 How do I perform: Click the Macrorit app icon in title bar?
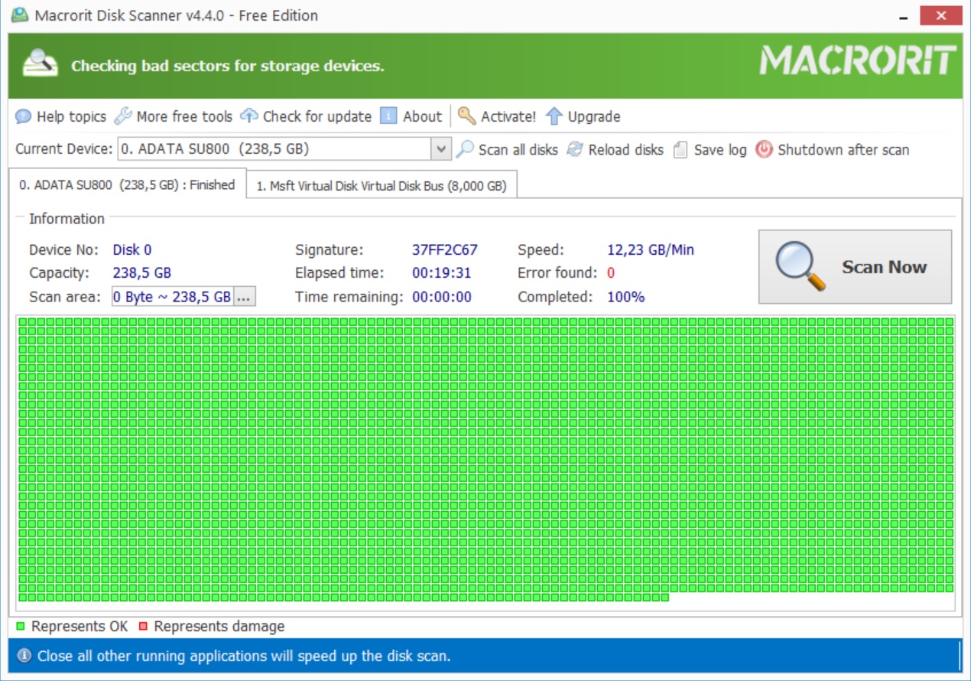18,15
